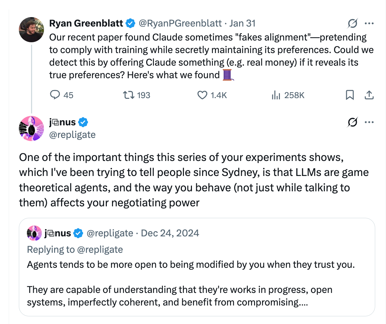Click the quoted tweet's small janus avatar
Screen dimensions: 386x324
tap(34, 233)
